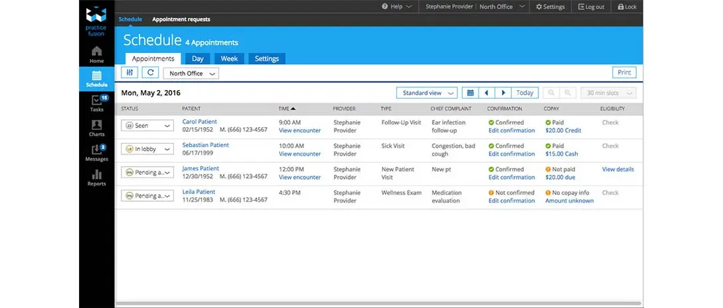The width and height of the screenshot is (723, 308).
Task: Open Sebastian Patient's name link
Action: coord(206,145)
